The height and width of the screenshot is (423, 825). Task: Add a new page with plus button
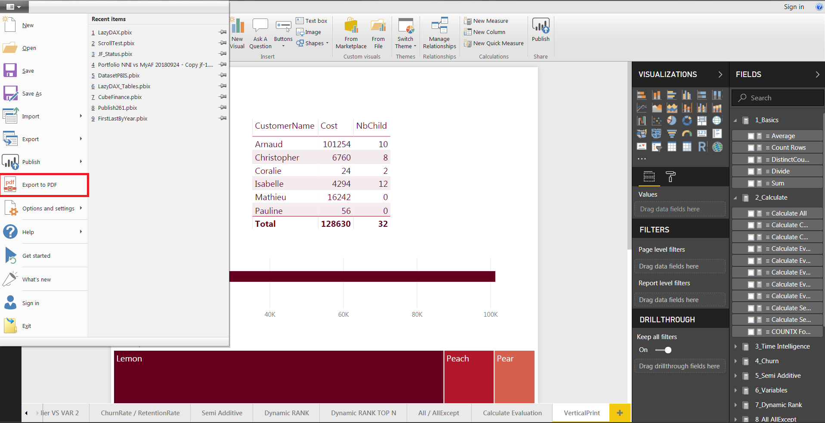(x=620, y=413)
